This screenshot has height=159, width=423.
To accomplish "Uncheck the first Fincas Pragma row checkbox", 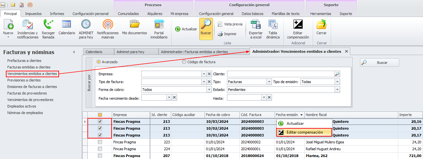I will [x=100, y=122].
